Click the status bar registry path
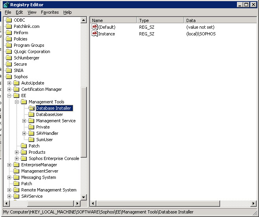Screen dimensions: 259x217 tap(98, 212)
